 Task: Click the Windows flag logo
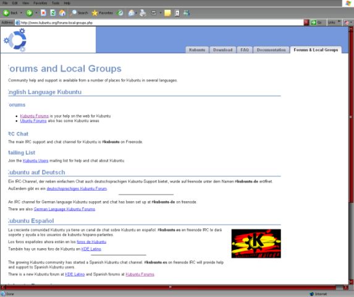tap(348, 3)
